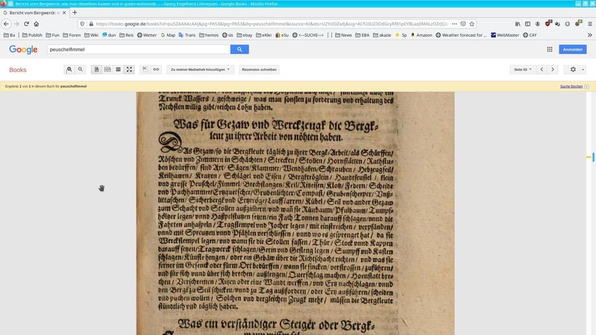Image resolution: width=596 pixels, height=335 pixels.
Task: Zoom in on the book page
Action: click(x=70, y=70)
